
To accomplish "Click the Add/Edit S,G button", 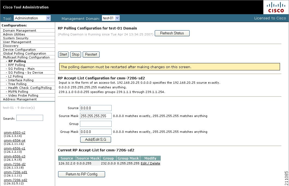I will coord(95,139).
